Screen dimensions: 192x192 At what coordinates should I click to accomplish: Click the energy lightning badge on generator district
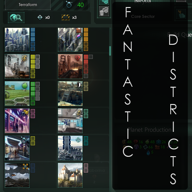[x=25, y=58]
